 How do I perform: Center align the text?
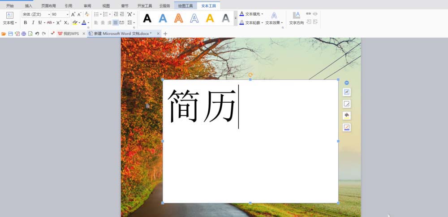103,22
